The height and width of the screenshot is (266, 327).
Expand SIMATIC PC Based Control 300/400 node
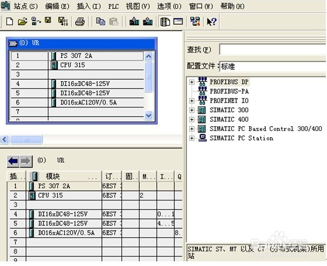pos(191,129)
